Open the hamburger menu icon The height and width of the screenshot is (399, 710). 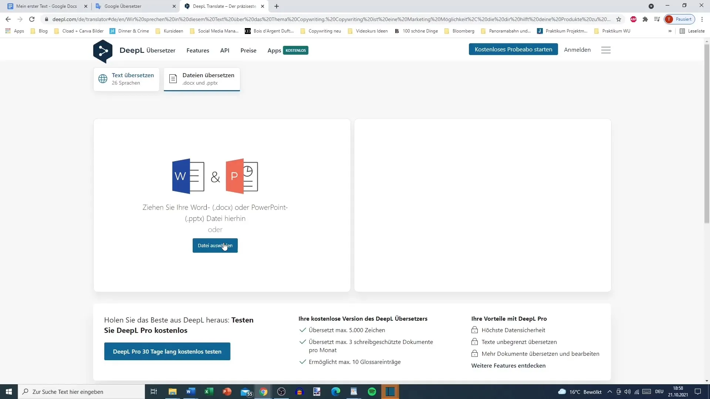[606, 50]
